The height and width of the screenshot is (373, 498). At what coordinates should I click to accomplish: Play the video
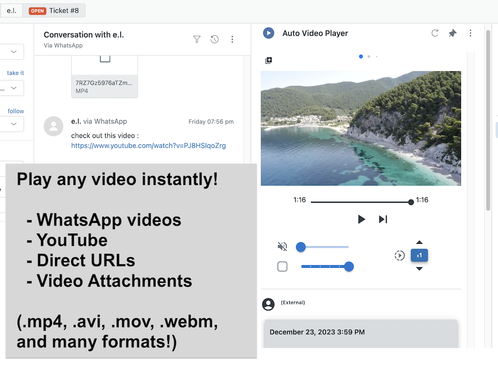point(361,219)
